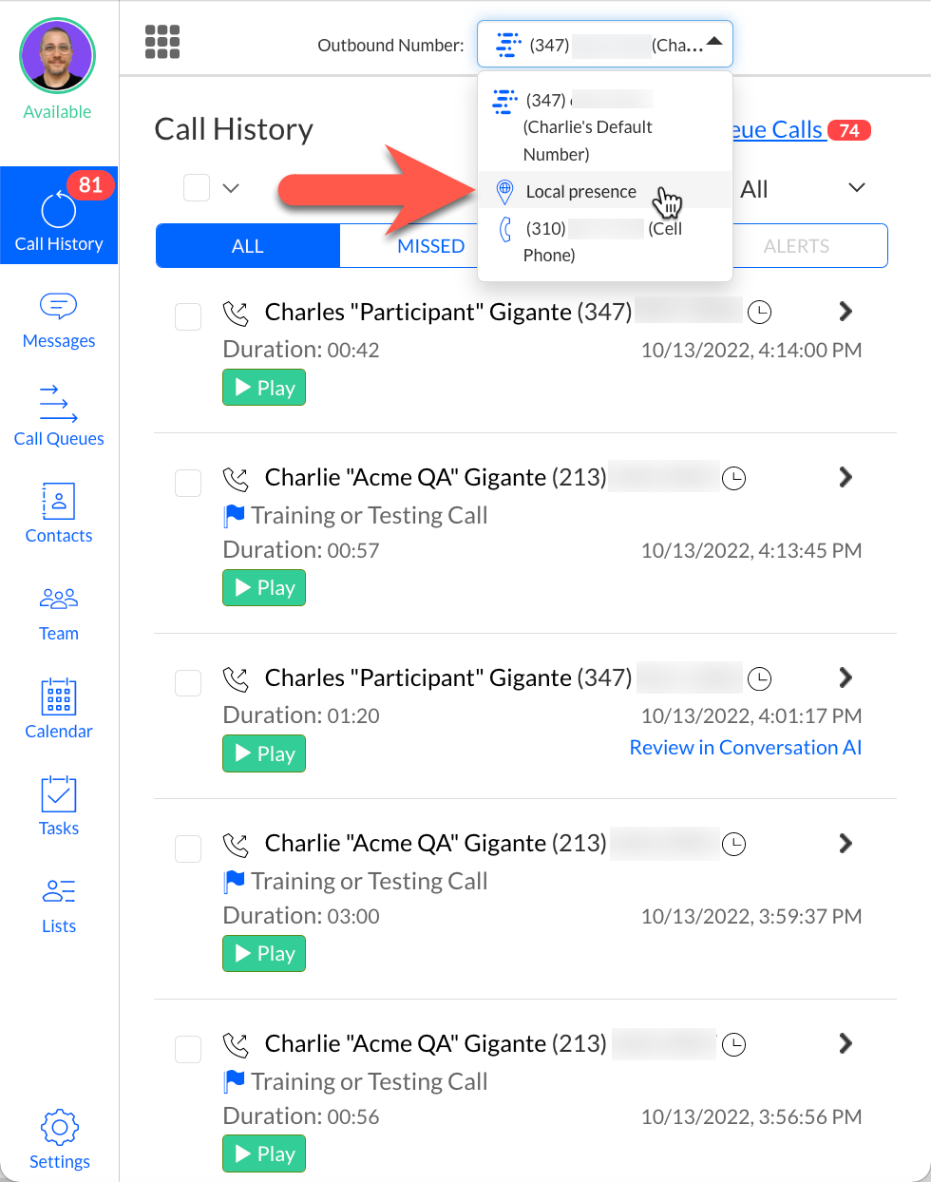The image size is (931, 1182).
Task: Play the 00:42 duration call recording
Action: coord(264,388)
